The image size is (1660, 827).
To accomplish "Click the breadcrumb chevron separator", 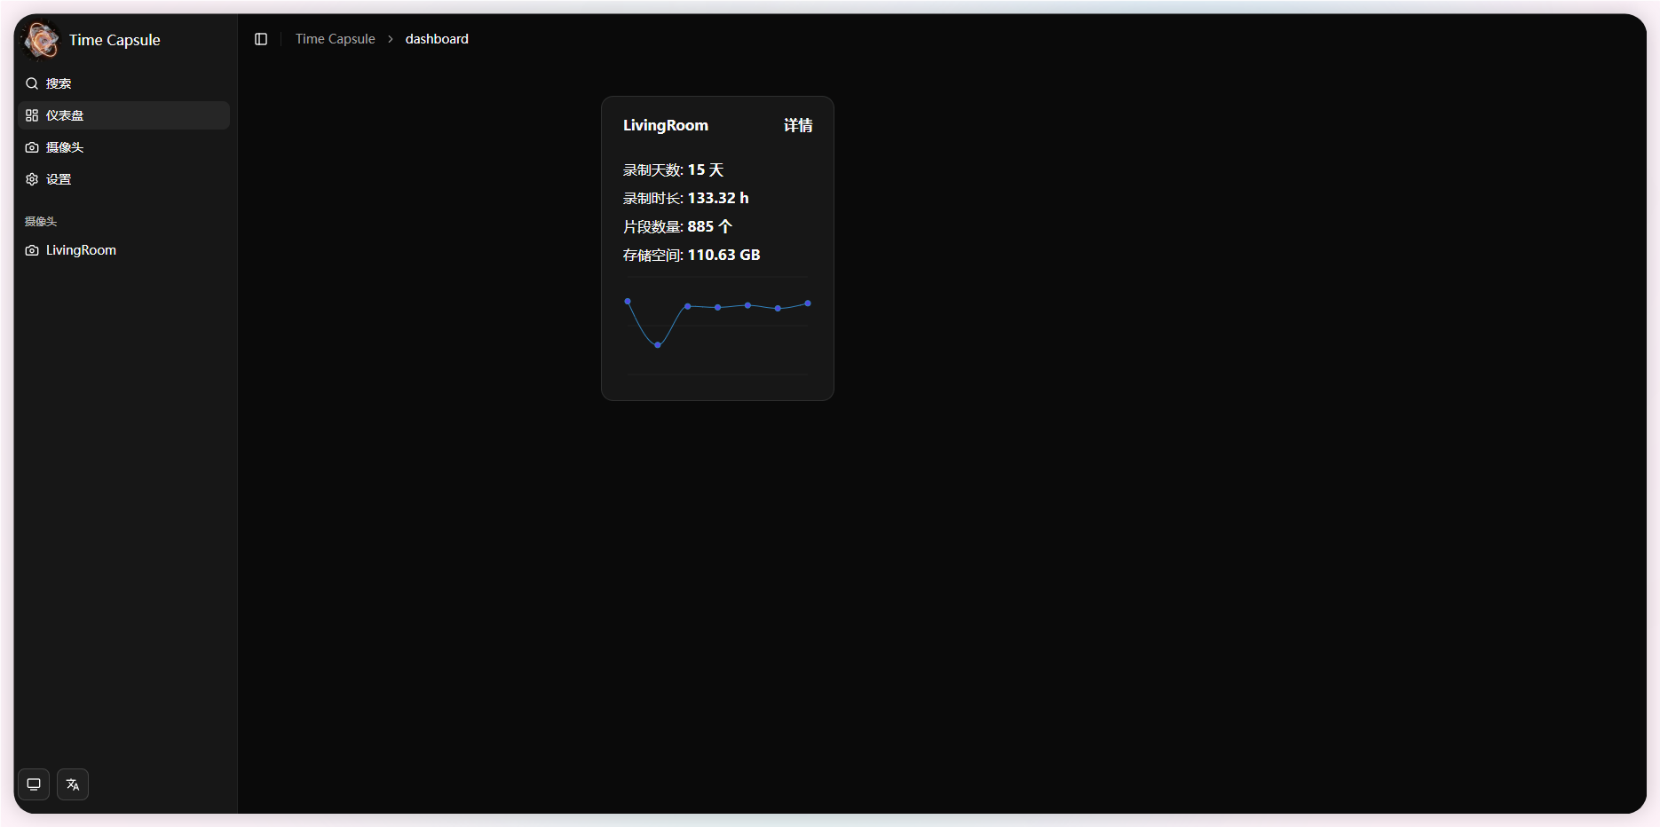I will tap(391, 39).
